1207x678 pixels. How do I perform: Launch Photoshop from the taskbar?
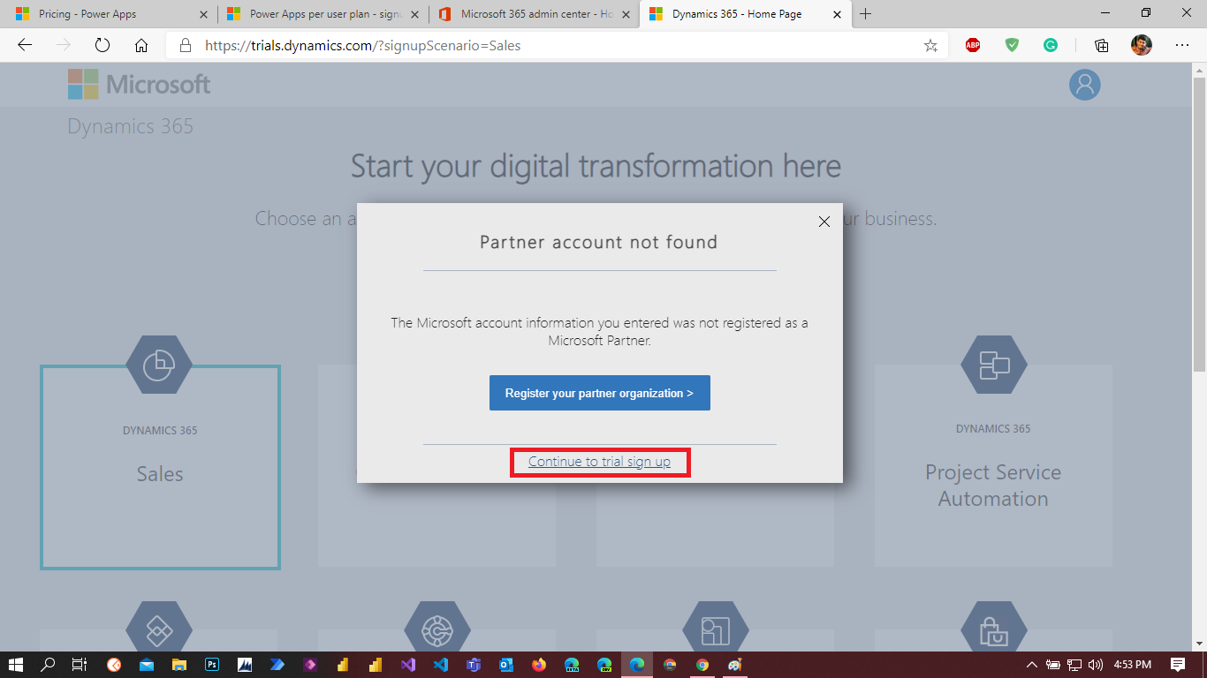pyautogui.click(x=212, y=665)
